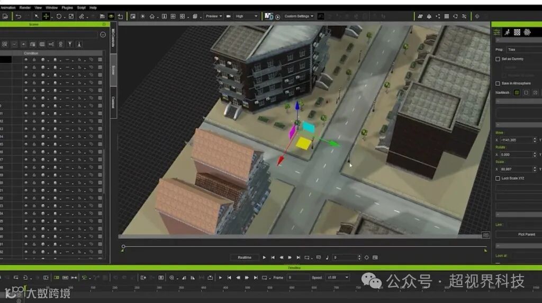Select the arrow Select tool
This screenshot has height=303, width=542.
tap(37, 16)
